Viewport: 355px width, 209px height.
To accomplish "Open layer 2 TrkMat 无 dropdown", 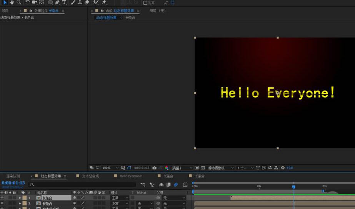I will coord(145,204).
